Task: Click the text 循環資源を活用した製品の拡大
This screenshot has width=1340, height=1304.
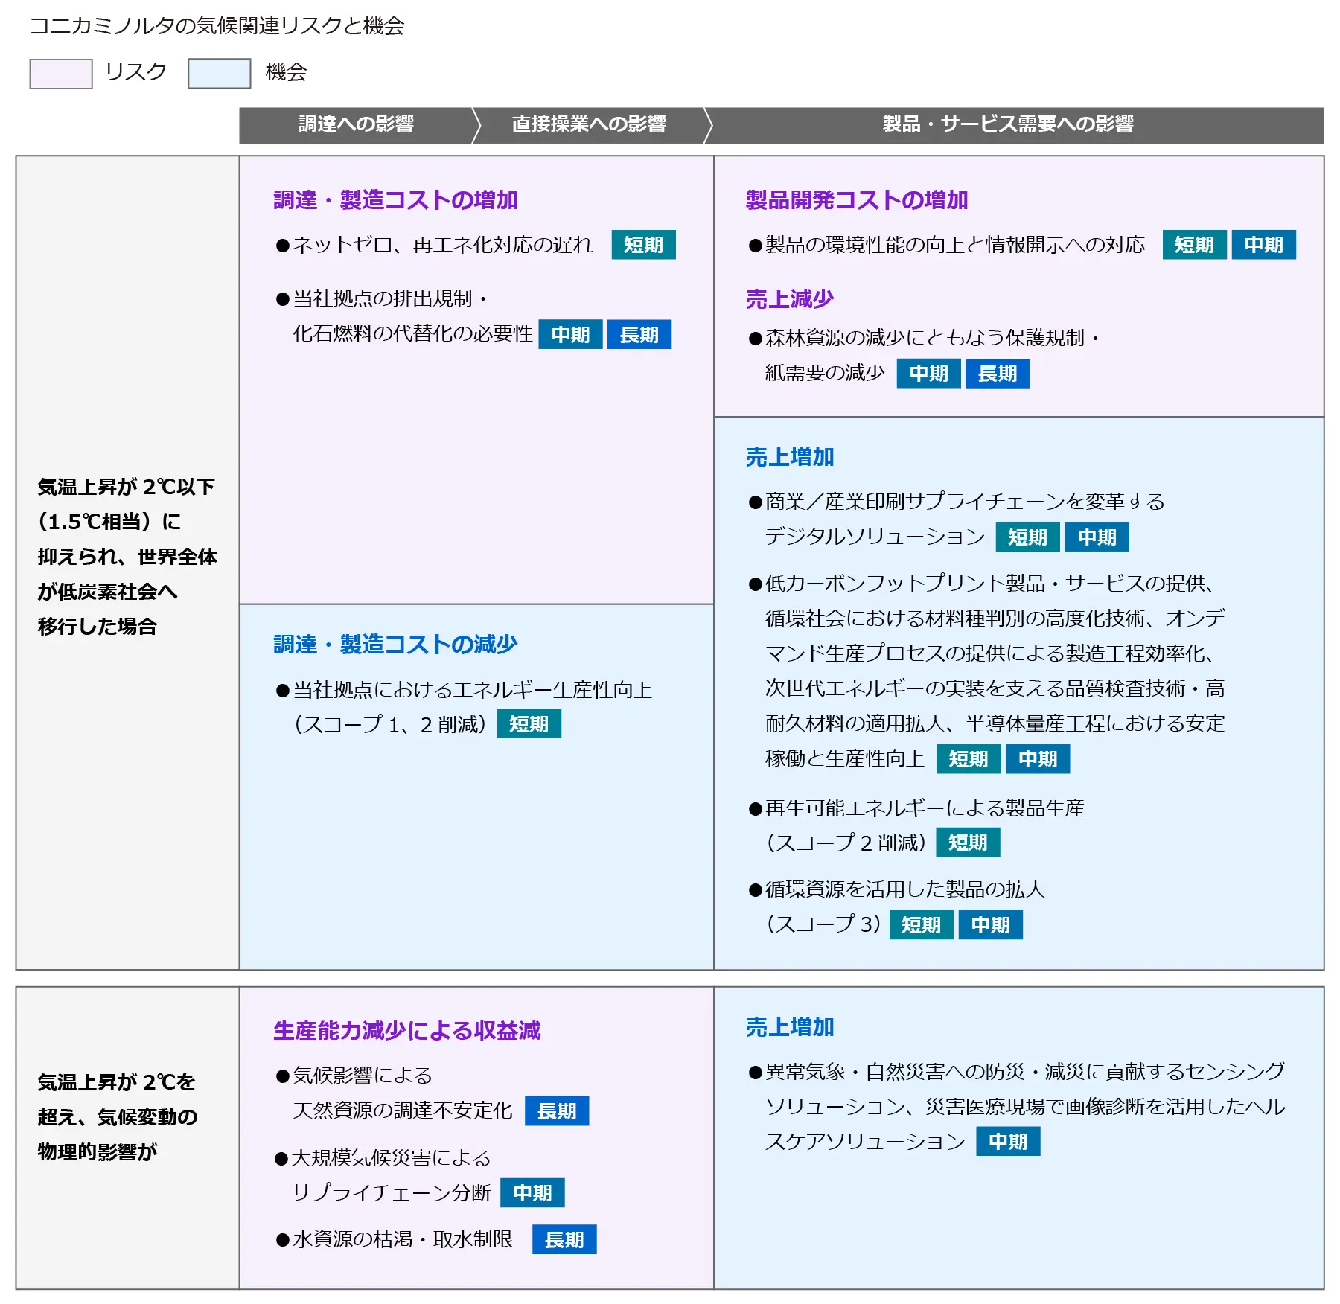Action: click(905, 890)
